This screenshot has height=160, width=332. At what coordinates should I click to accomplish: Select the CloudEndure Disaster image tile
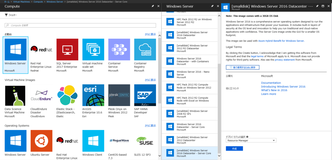(x=41, y=101)
